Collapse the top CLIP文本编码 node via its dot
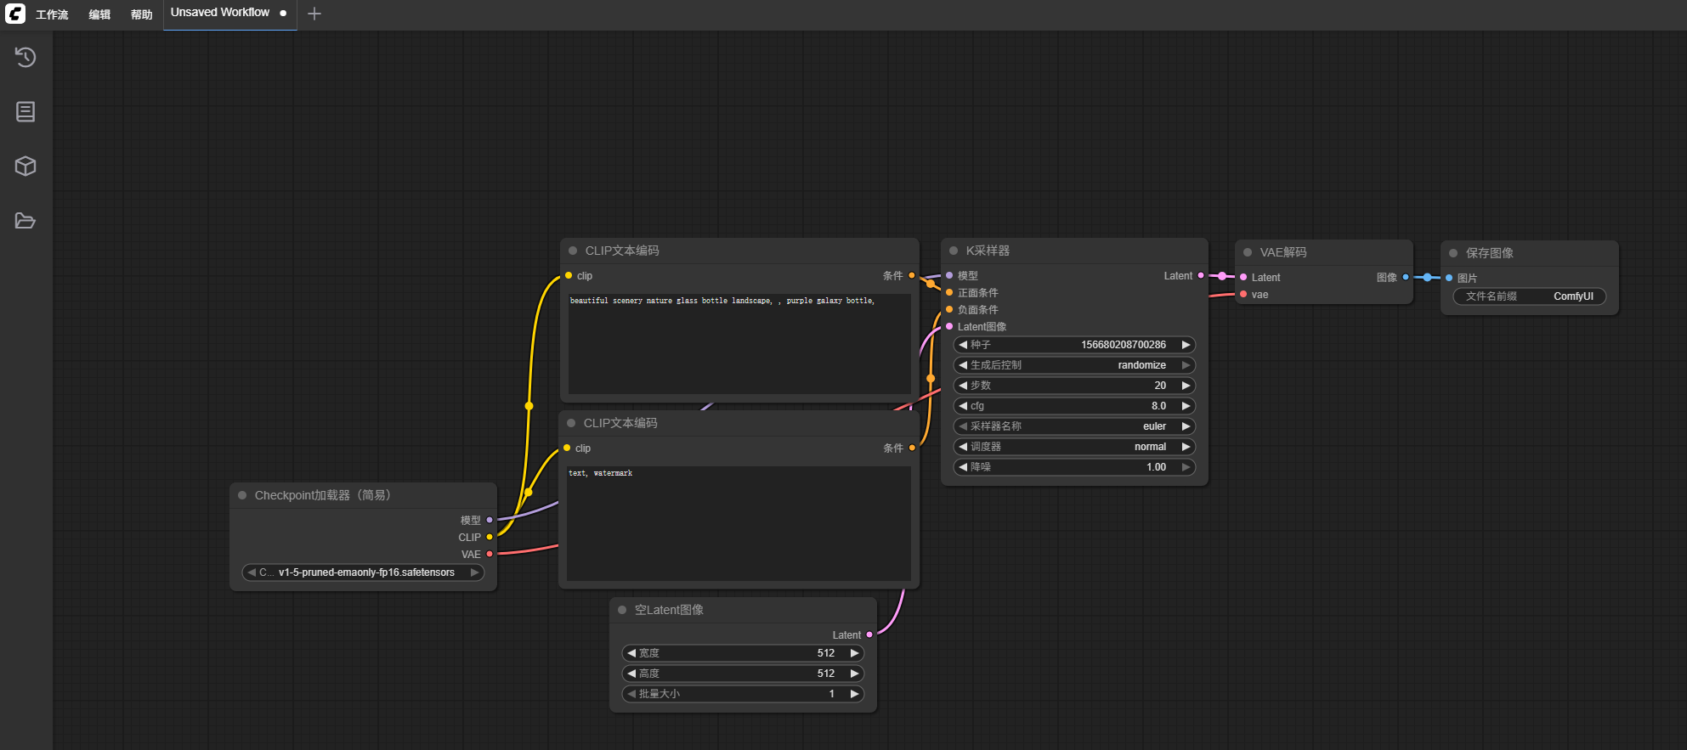 tap(573, 251)
